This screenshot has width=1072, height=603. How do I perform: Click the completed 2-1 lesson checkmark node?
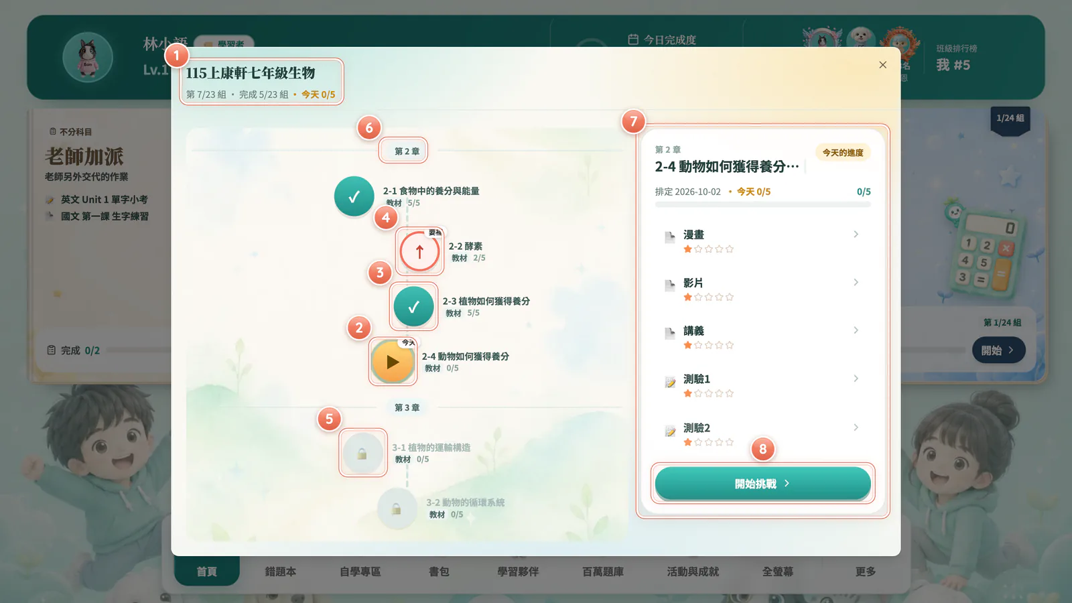click(x=354, y=196)
